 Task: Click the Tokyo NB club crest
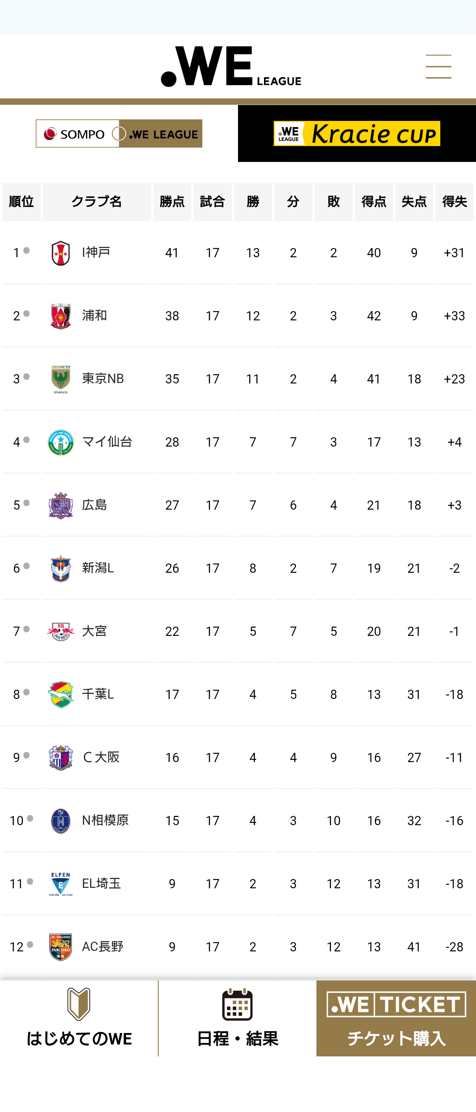pyautogui.click(x=61, y=379)
